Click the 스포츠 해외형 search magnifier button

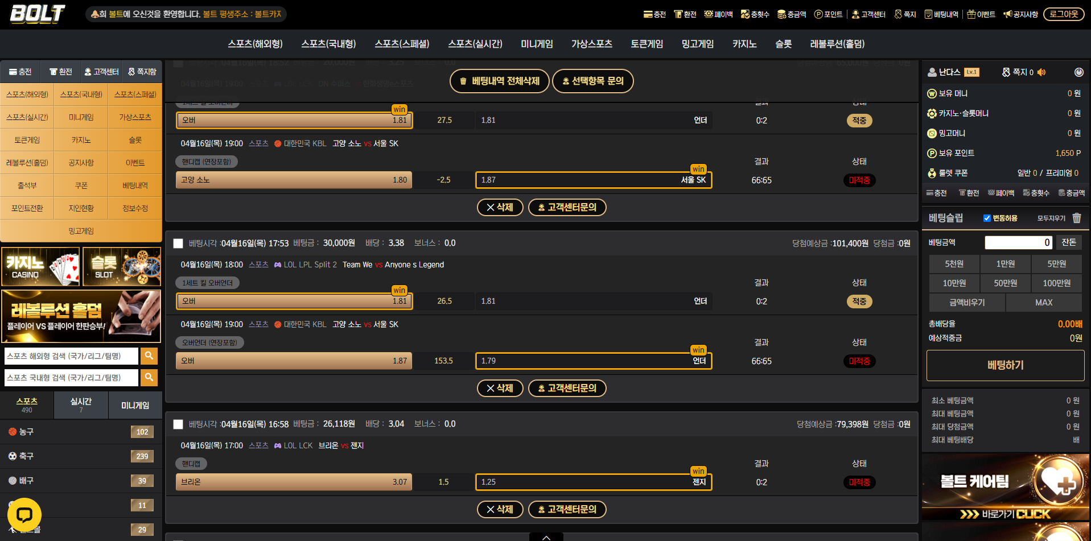tap(149, 356)
